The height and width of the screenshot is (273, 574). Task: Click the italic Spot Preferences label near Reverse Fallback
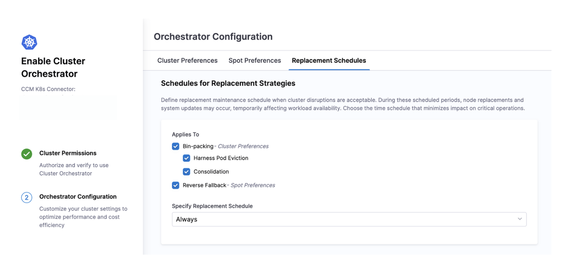tap(252, 185)
